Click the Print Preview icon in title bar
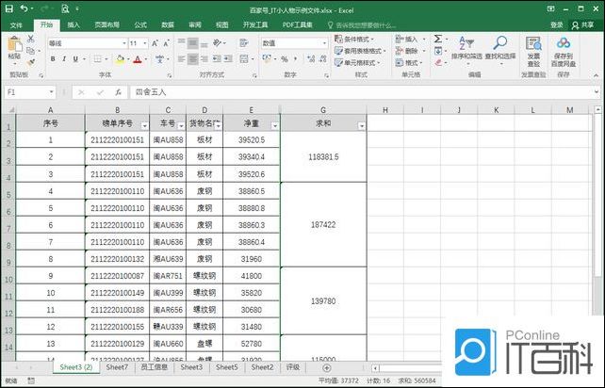This screenshot has height=388, width=605. coord(65,8)
